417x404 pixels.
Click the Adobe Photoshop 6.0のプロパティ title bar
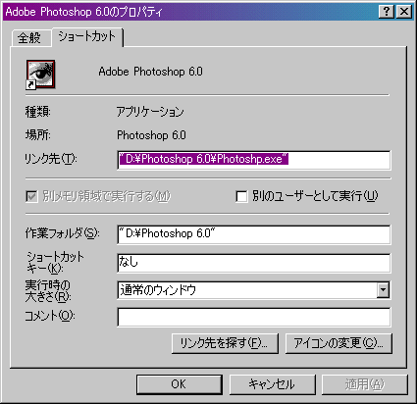coord(189,12)
